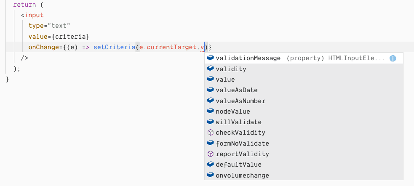Click the icon next to defaultValue
Screen dimensions: 414x186
coord(211,165)
